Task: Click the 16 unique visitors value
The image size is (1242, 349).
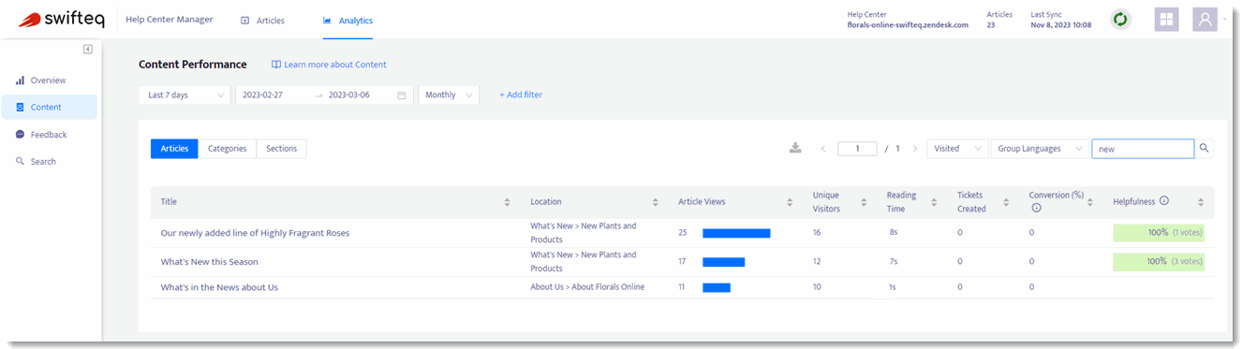Action: click(817, 233)
